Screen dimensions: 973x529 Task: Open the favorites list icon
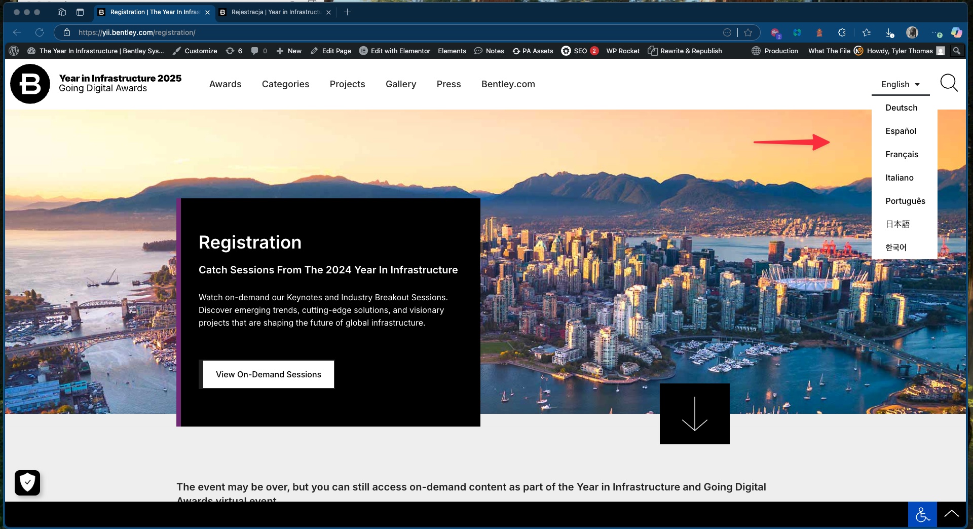tap(866, 32)
